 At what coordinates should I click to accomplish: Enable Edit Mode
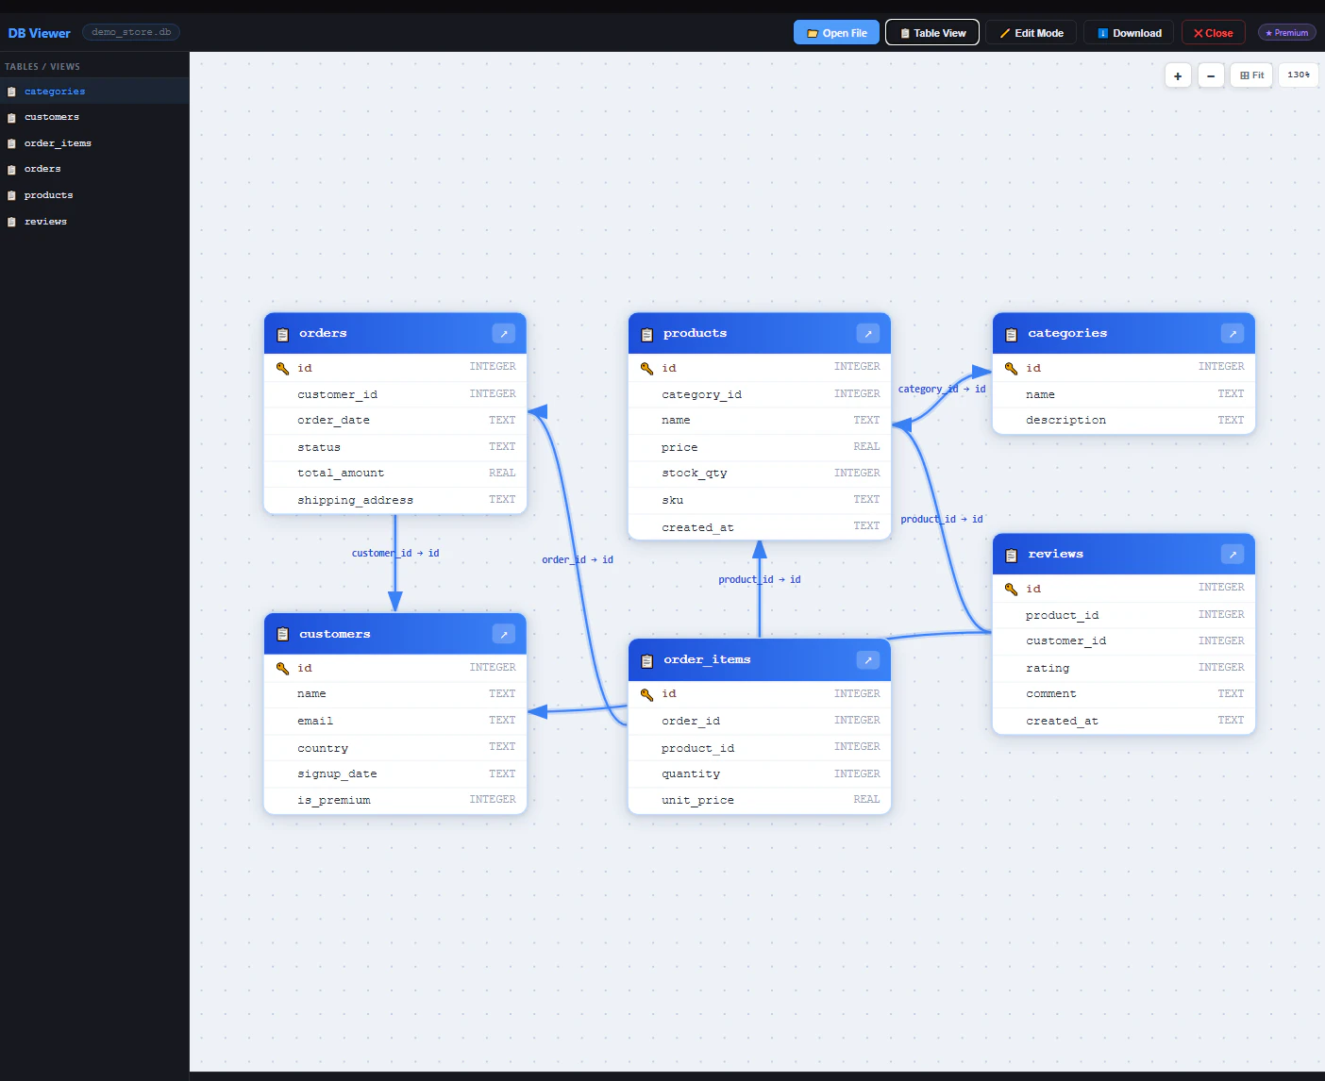click(1031, 31)
